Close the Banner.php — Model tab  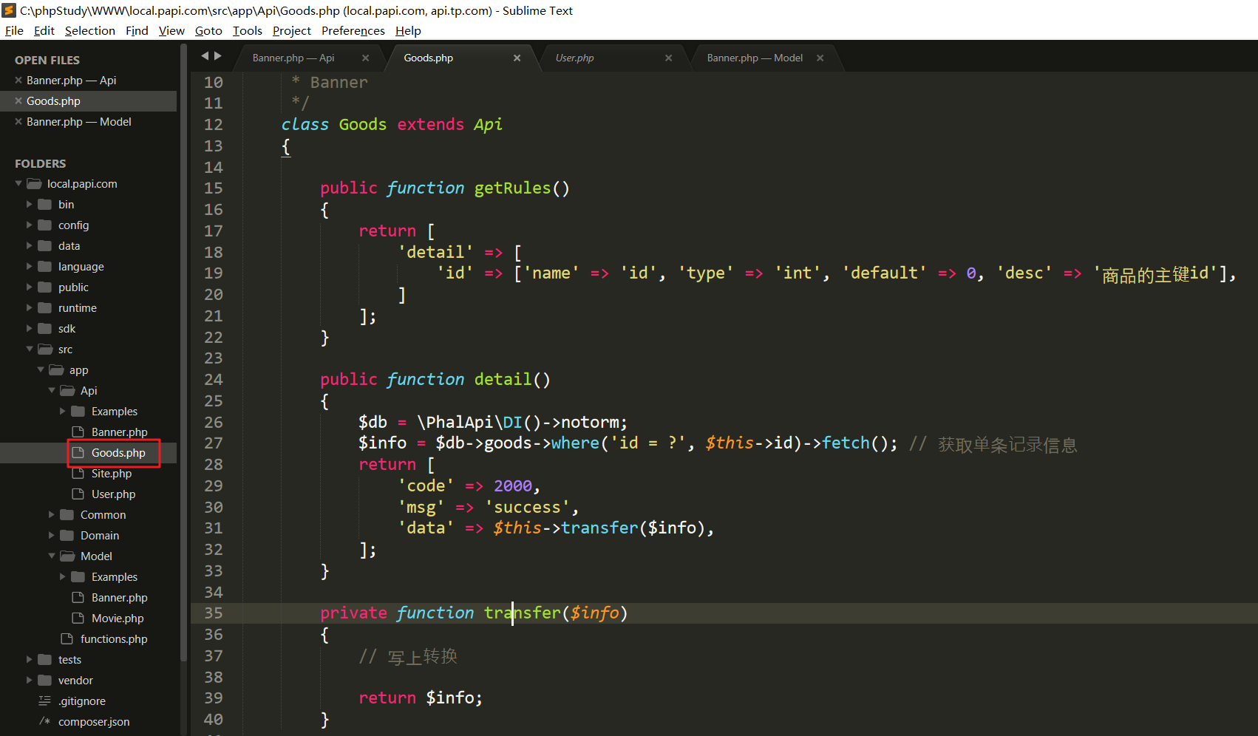pyautogui.click(x=820, y=58)
